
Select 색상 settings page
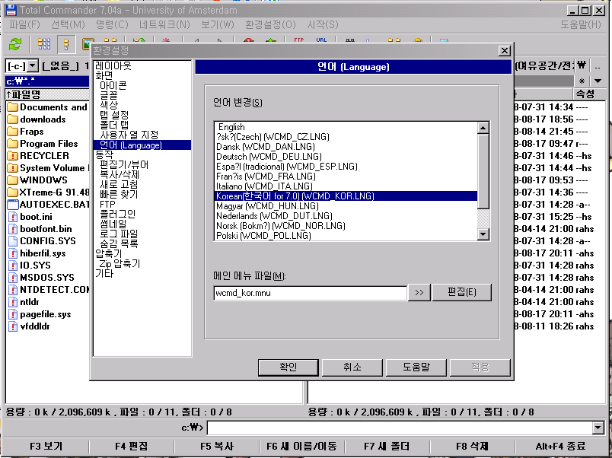click(x=109, y=105)
